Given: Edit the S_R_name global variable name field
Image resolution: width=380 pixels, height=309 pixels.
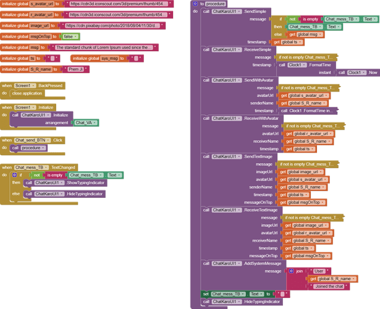Looking at the screenshot, I should 41,70.
